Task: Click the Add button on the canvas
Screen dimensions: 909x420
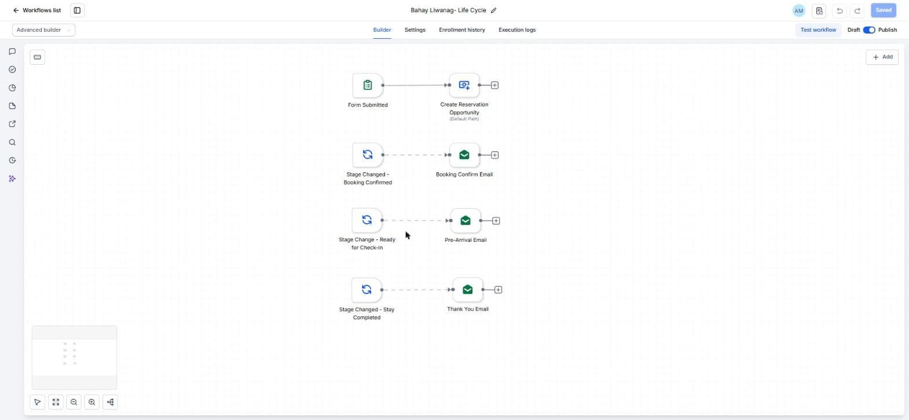Action: [882, 57]
